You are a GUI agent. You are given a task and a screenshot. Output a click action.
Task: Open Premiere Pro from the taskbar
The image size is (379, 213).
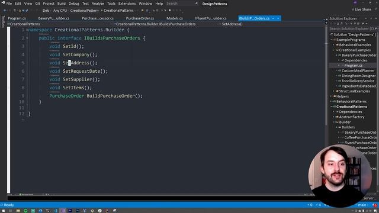[70, 211]
